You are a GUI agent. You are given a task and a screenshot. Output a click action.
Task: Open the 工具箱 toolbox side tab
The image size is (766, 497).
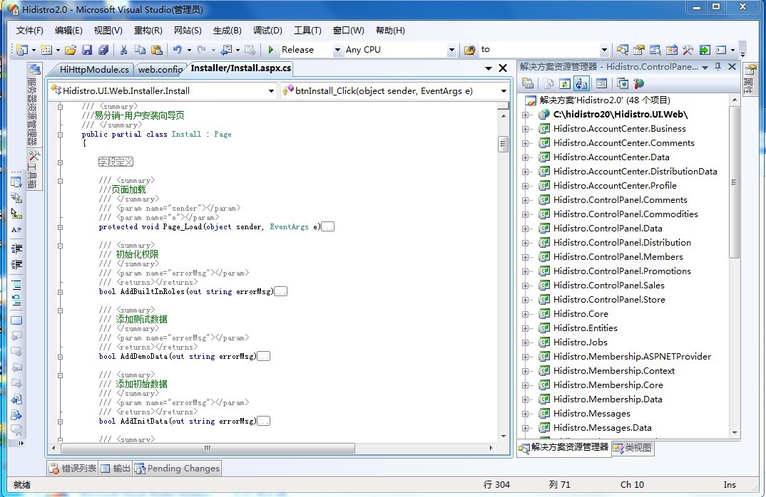point(33,169)
